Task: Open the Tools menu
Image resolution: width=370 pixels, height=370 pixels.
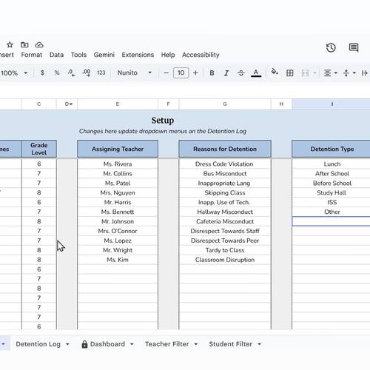Action: [78, 55]
